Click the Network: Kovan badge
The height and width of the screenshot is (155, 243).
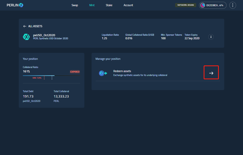click(186, 5)
